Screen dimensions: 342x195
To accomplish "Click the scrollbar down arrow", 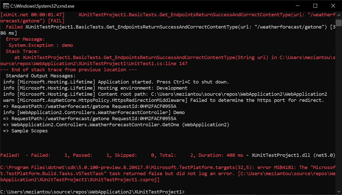I will point(339,192).
